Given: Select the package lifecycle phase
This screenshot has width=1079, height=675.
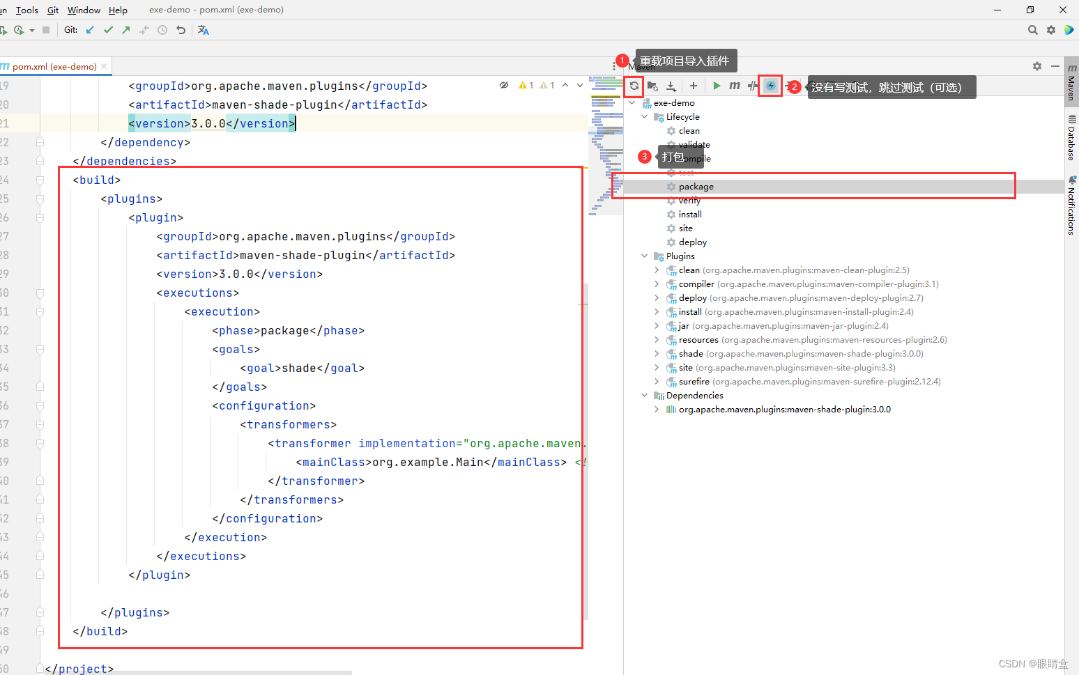Looking at the screenshot, I should tap(843, 186).
